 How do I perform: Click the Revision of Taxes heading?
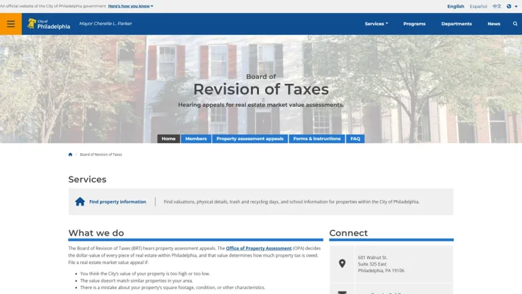[261, 89]
